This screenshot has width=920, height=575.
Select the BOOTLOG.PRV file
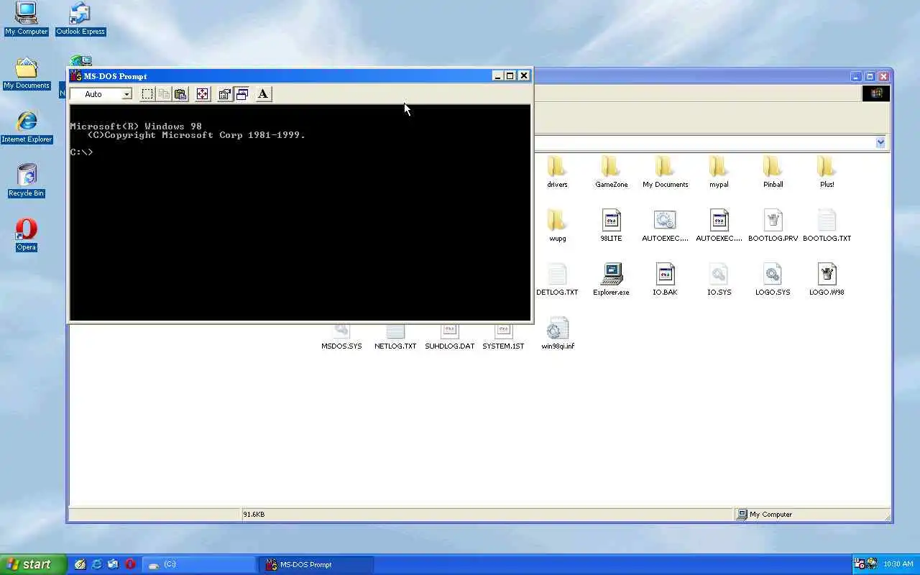(773, 226)
